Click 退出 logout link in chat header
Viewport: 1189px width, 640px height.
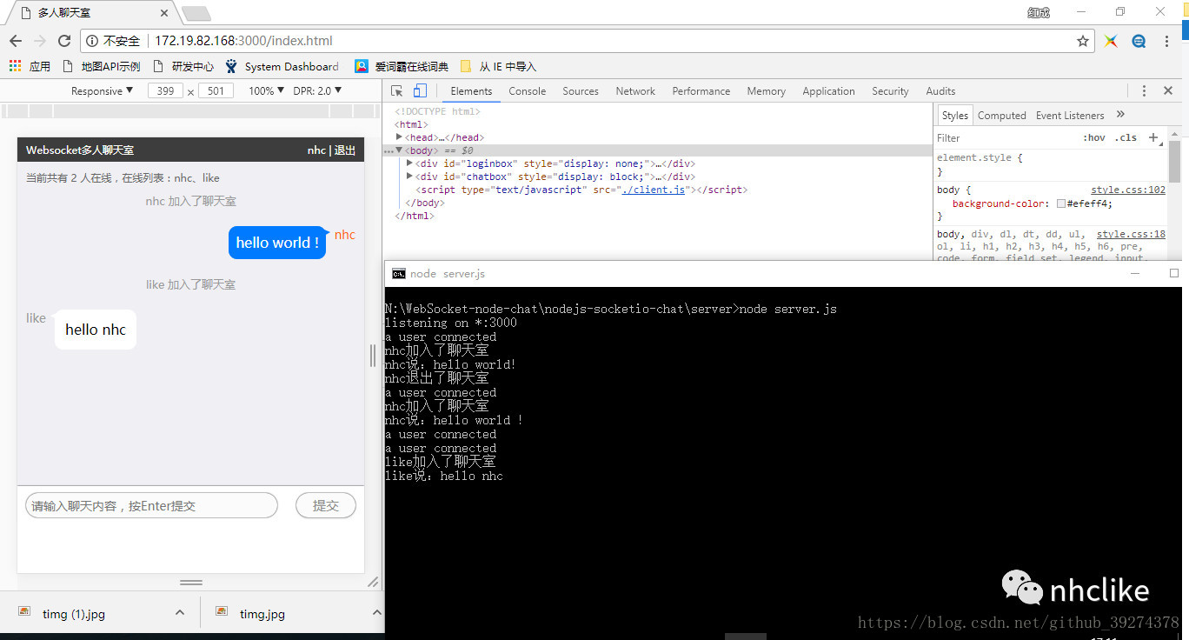click(345, 150)
